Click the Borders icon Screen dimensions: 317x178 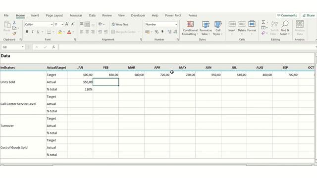point(49,32)
